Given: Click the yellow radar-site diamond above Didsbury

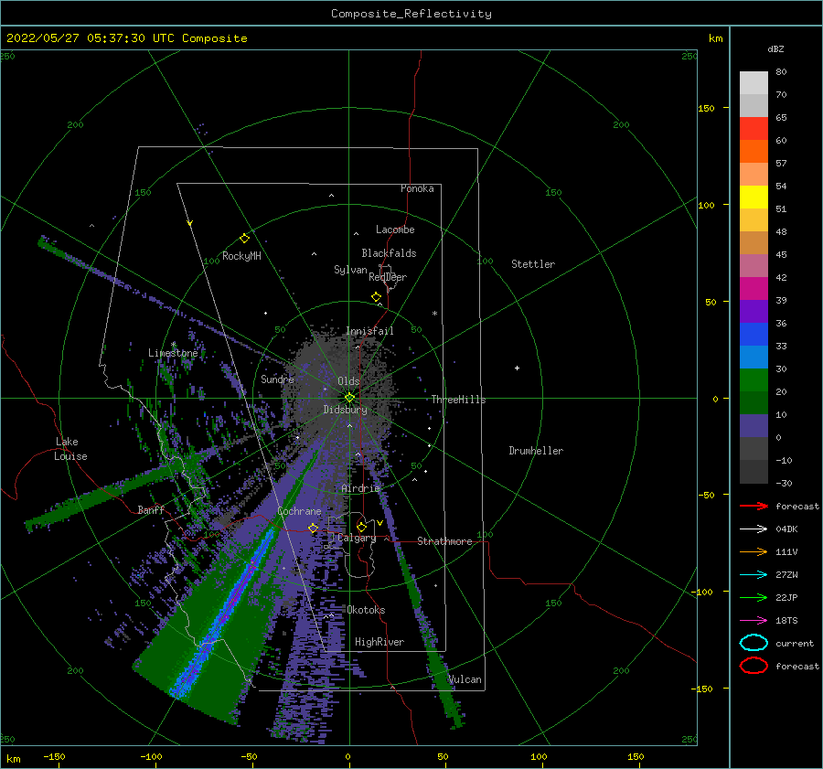Looking at the screenshot, I should click(x=349, y=398).
